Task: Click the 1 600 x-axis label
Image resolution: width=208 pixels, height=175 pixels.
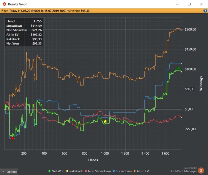Action: pyautogui.click(x=166, y=153)
